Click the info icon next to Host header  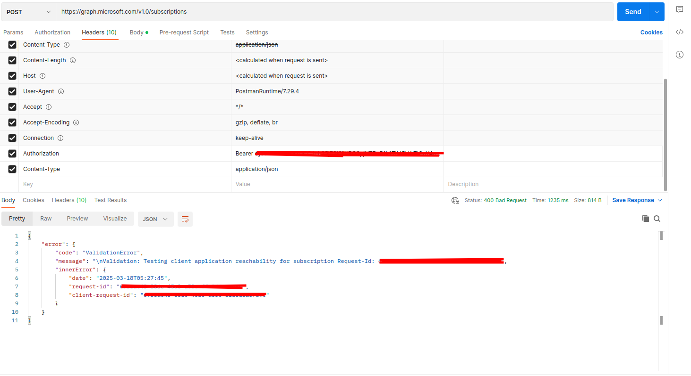pyautogui.click(x=43, y=75)
